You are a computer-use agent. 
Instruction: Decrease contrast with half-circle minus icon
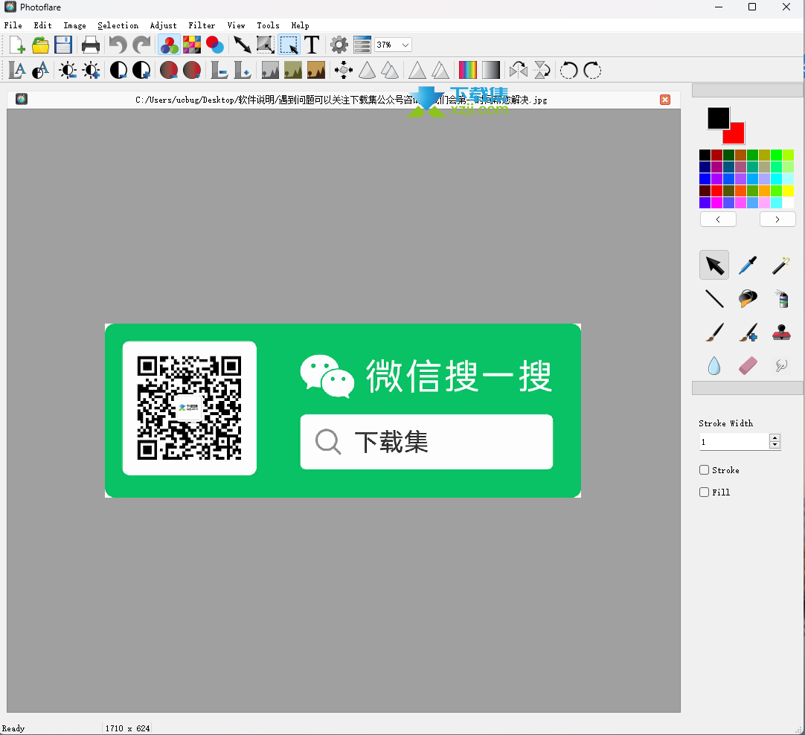point(118,71)
